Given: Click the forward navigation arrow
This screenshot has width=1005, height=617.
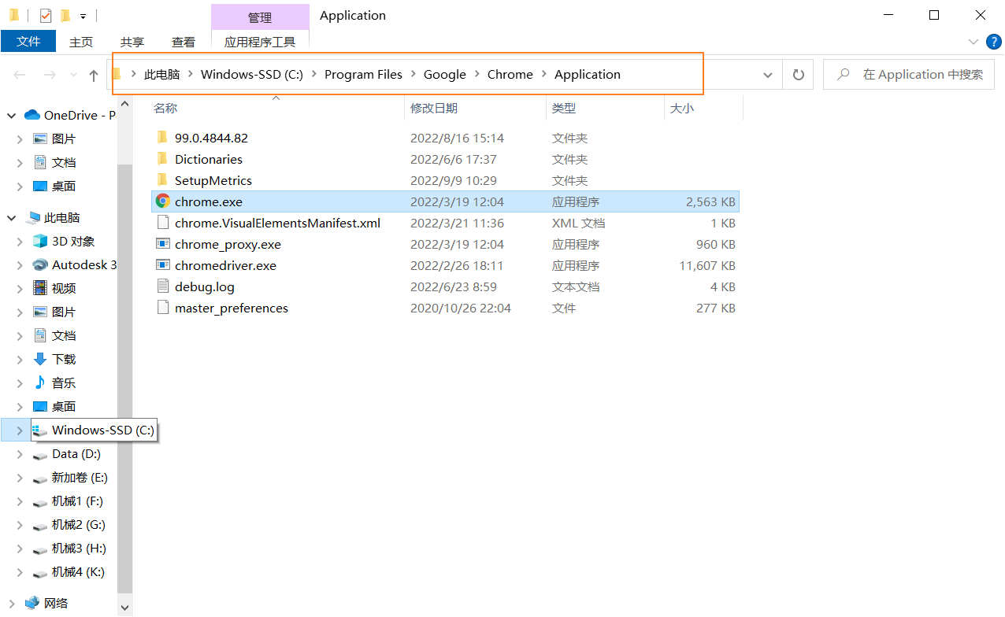Looking at the screenshot, I should 49,75.
